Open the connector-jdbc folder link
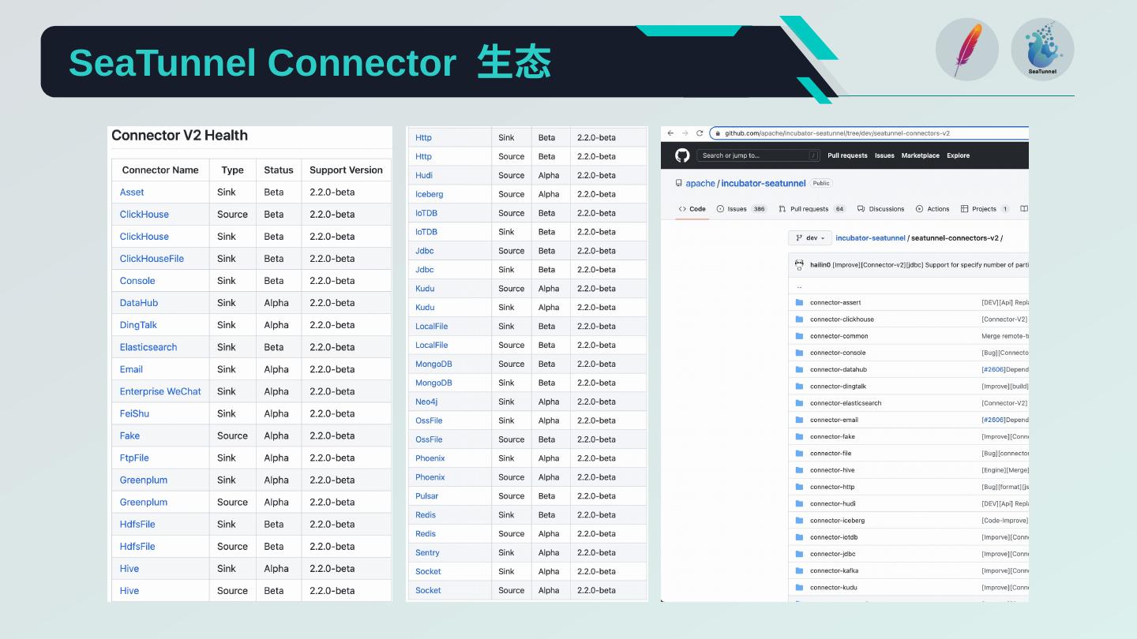 832,554
